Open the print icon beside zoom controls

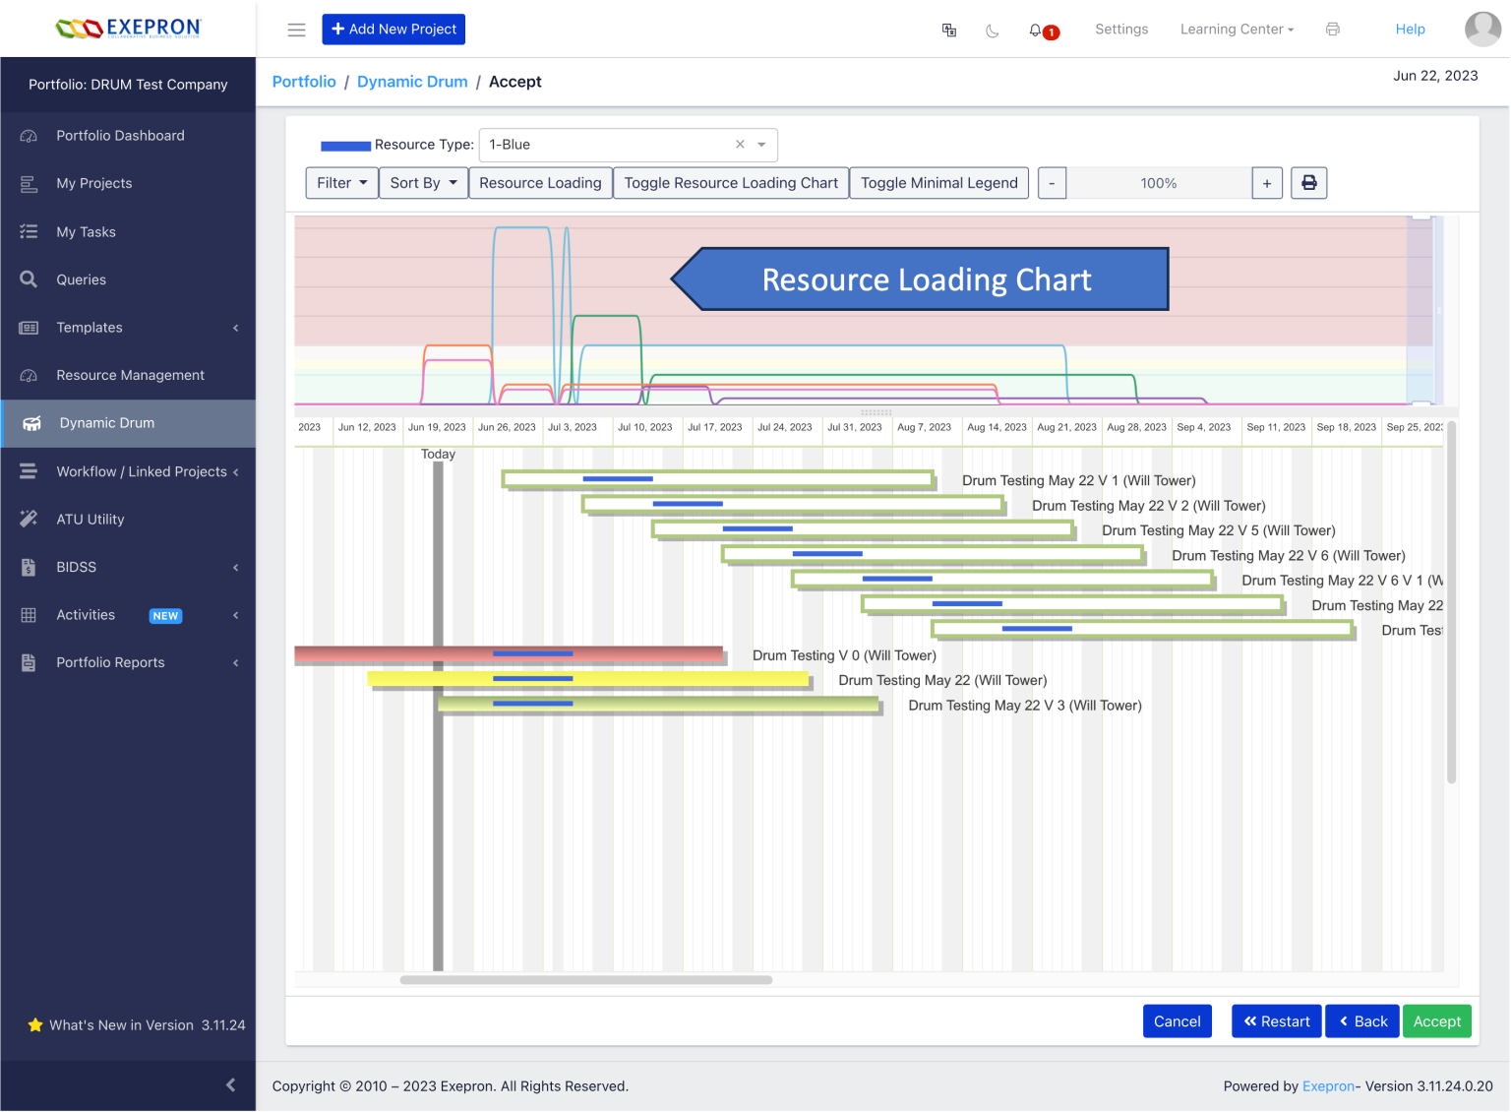click(x=1308, y=182)
